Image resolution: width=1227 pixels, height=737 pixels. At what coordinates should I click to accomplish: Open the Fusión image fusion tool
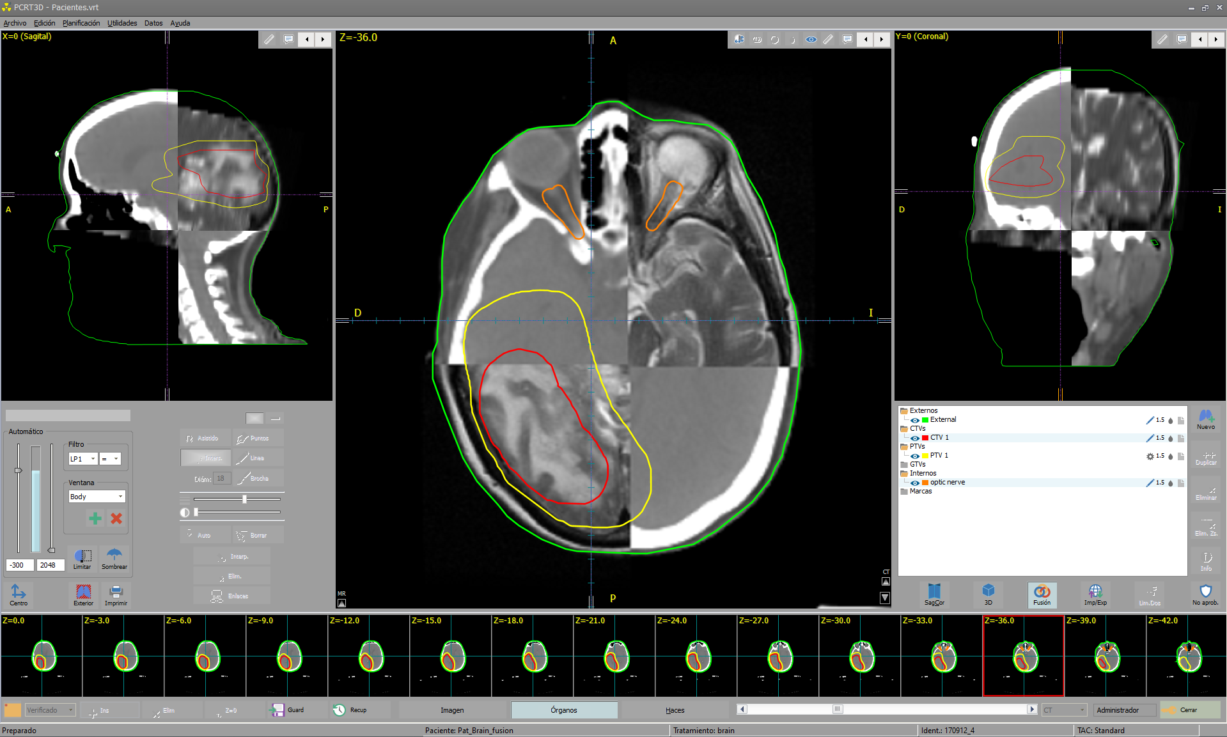coord(1042,594)
